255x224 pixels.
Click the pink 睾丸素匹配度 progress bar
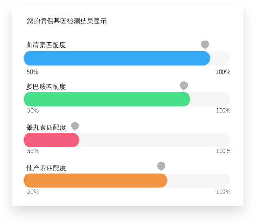point(51,140)
